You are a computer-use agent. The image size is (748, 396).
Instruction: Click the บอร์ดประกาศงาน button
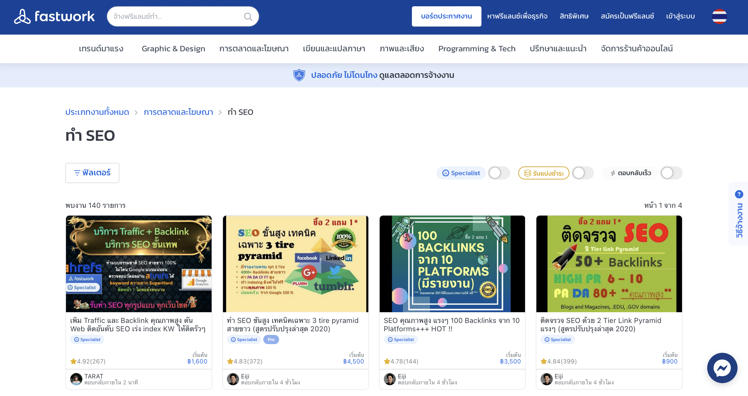[x=446, y=16]
